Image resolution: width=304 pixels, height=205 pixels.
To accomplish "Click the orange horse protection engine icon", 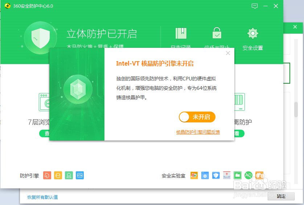I will 47,175.
